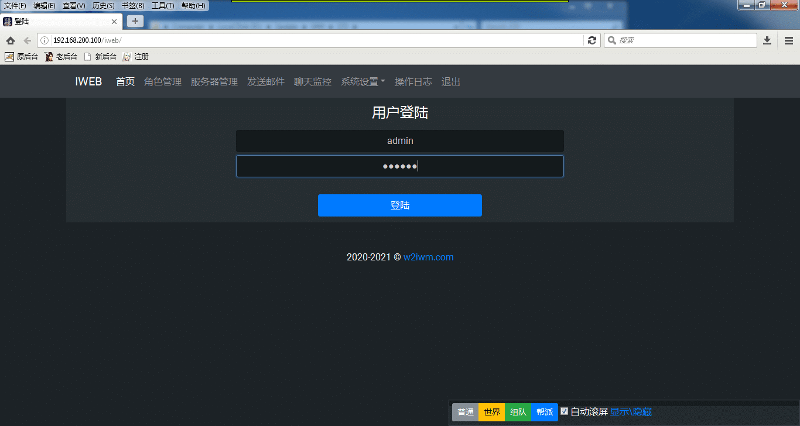Click the 显示\隐藏 link
The image size is (800, 426).
tap(631, 412)
